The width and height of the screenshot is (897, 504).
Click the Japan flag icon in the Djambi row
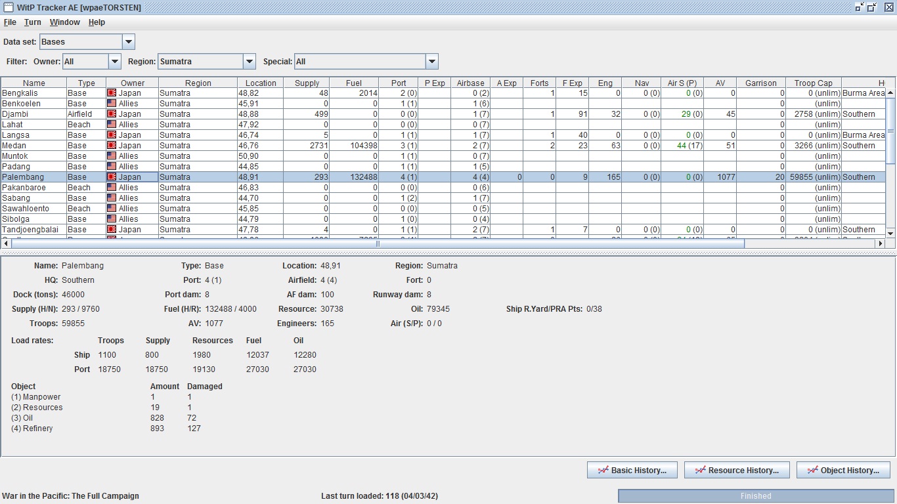[112, 114]
